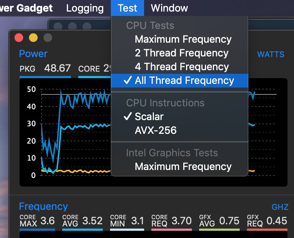Click the pink CORE REQ color bar
294x238 pixels.
[172, 230]
